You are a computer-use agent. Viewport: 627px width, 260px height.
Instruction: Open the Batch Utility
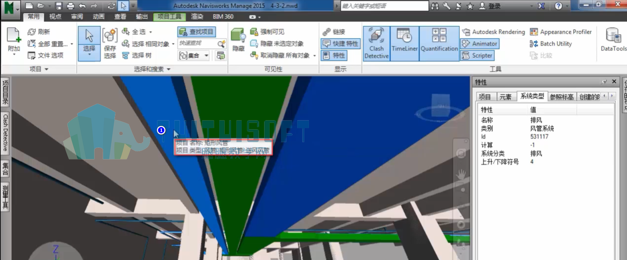point(551,44)
